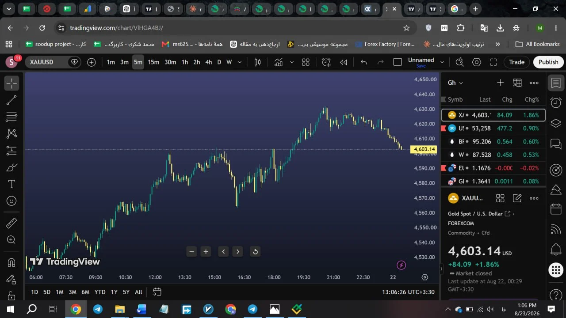This screenshot has height=318, width=566.
Task: Edit notes for the XAUUSD symbol
Action: pyautogui.click(x=517, y=198)
